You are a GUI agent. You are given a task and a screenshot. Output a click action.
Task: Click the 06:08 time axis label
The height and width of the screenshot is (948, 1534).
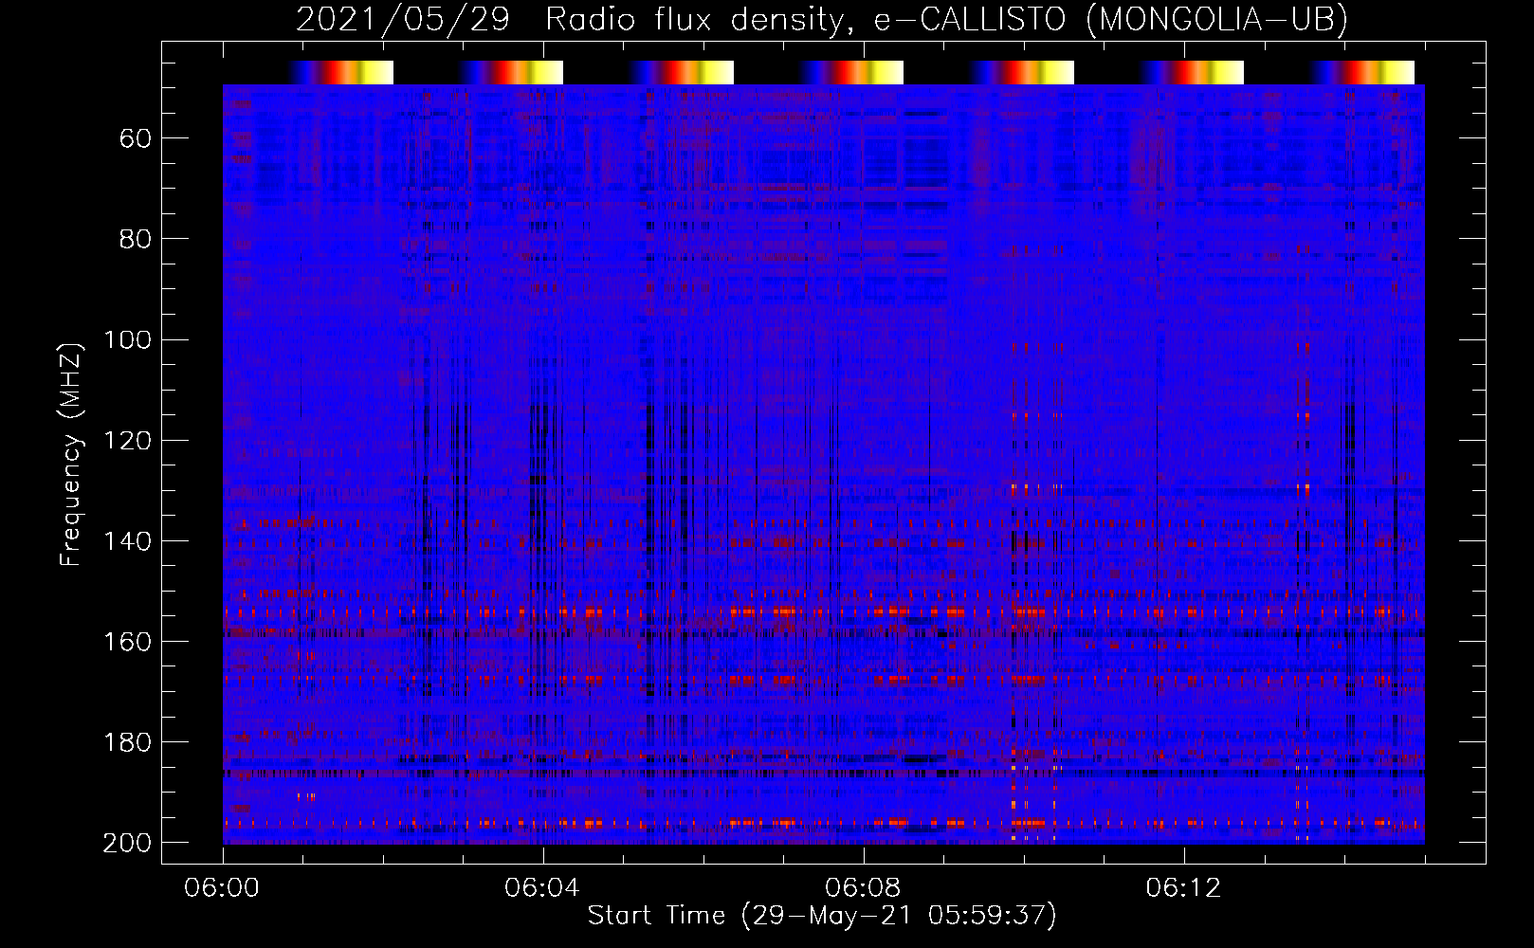pyautogui.click(x=863, y=888)
